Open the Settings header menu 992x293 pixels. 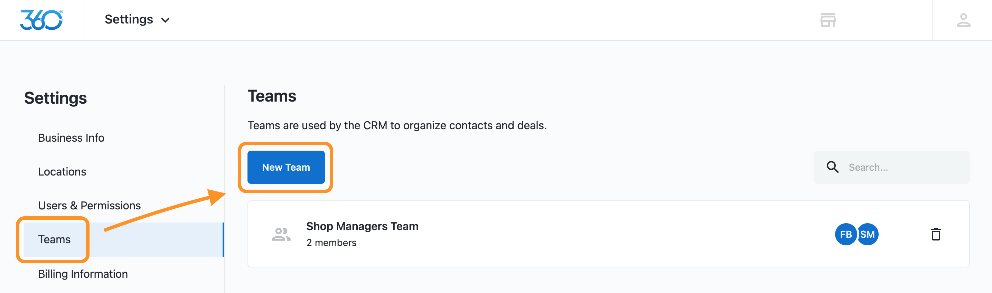pyautogui.click(x=129, y=19)
